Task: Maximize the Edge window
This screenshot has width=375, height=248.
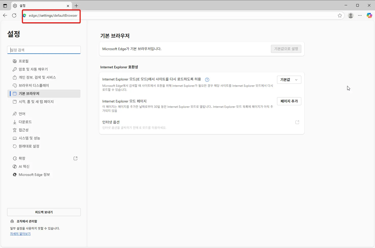Action: [358, 5]
